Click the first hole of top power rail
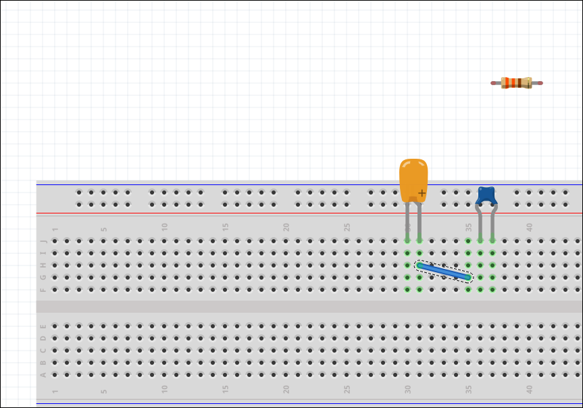The image size is (583, 408). 79,193
